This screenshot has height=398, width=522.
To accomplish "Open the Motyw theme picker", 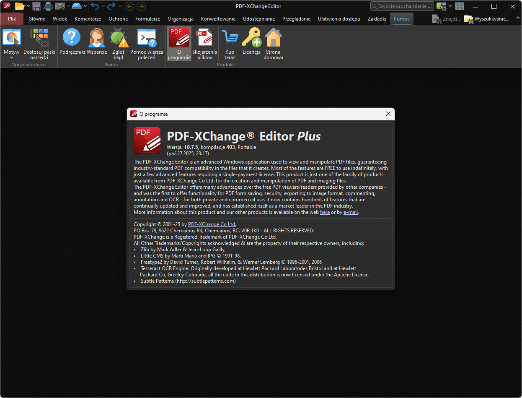I will 11,43.
